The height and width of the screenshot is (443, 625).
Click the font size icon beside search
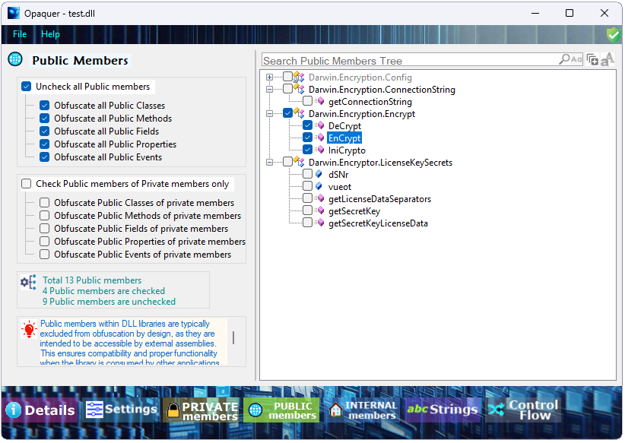click(x=608, y=59)
